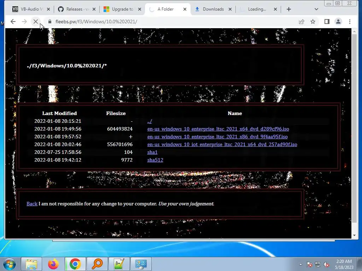Launch Firefox from the taskbar
Image resolution: width=362 pixels, height=271 pixels.
coord(53,264)
